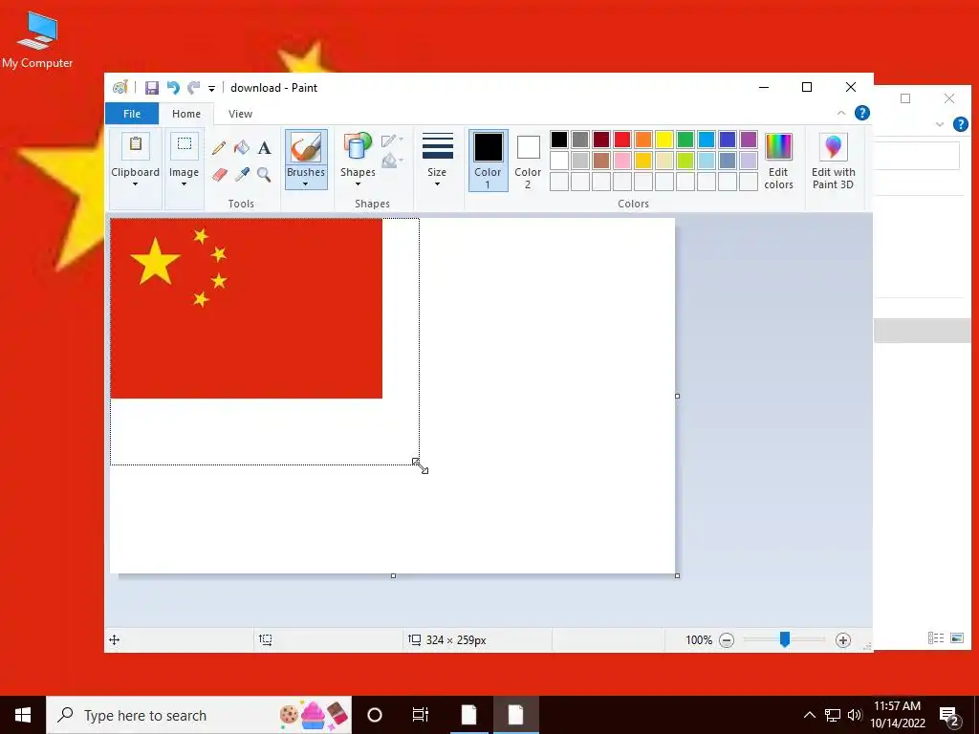
Task: Click the taskbar search box
Action: tap(199, 715)
